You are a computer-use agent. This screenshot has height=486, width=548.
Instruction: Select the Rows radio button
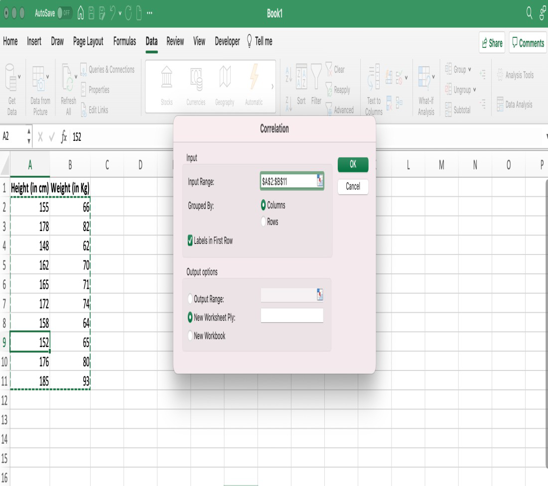[263, 222]
